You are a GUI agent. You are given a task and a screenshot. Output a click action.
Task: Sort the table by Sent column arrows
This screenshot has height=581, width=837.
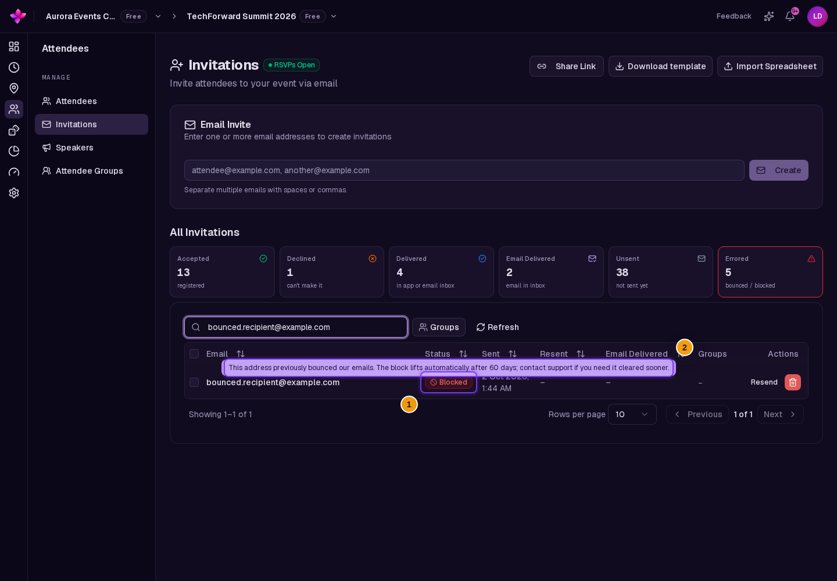click(513, 354)
